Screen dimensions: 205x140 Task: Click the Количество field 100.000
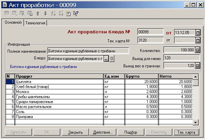click(x=179, y=50)
